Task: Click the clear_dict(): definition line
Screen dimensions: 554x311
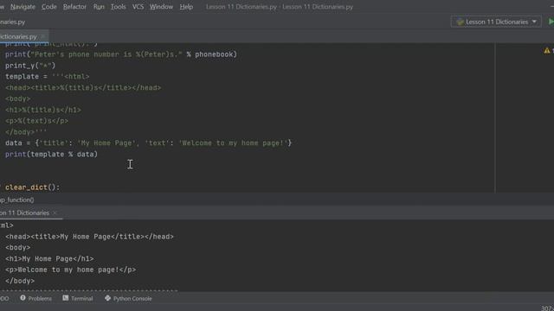Action: (33, 187)
